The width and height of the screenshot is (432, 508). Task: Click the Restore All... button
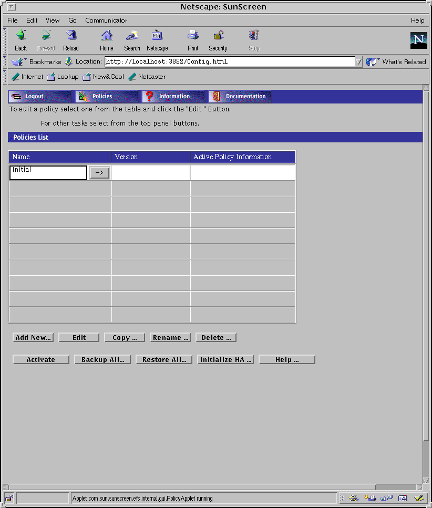click(x=164, y=359)
